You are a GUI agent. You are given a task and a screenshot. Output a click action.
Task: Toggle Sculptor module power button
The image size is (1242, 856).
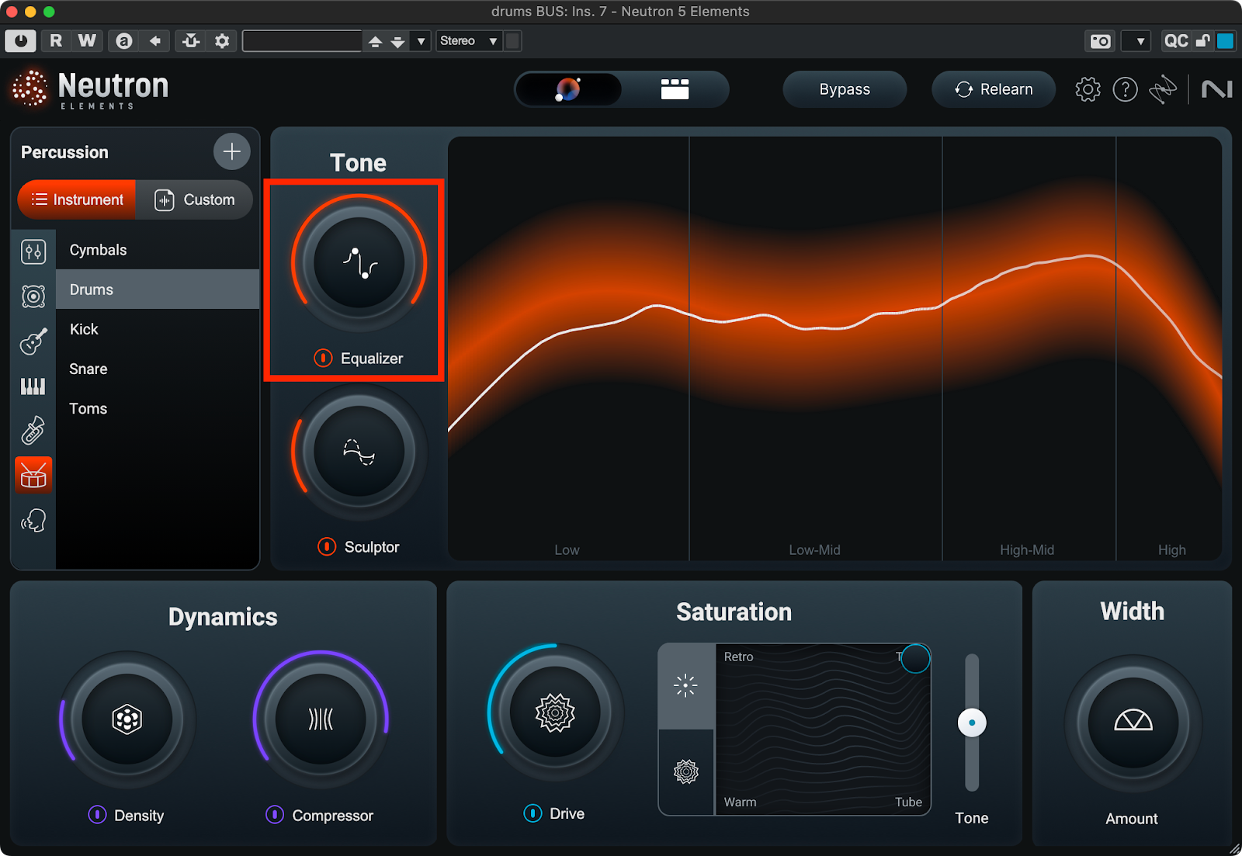(327, 546)
